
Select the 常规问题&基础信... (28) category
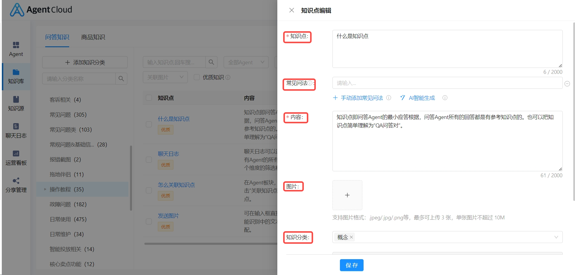point(78,144)
